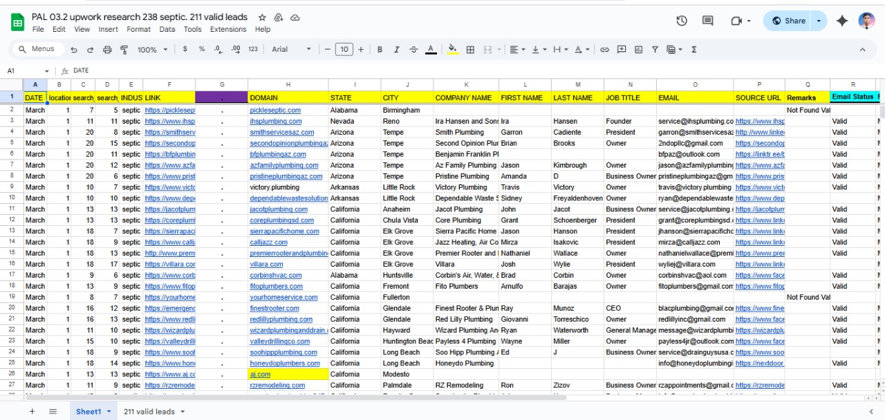Open the fill color picker
The image size is (885, 420).
(453, 49)
